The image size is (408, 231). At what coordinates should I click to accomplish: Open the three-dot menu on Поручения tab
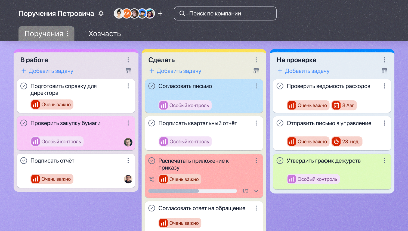click(68, 34)
